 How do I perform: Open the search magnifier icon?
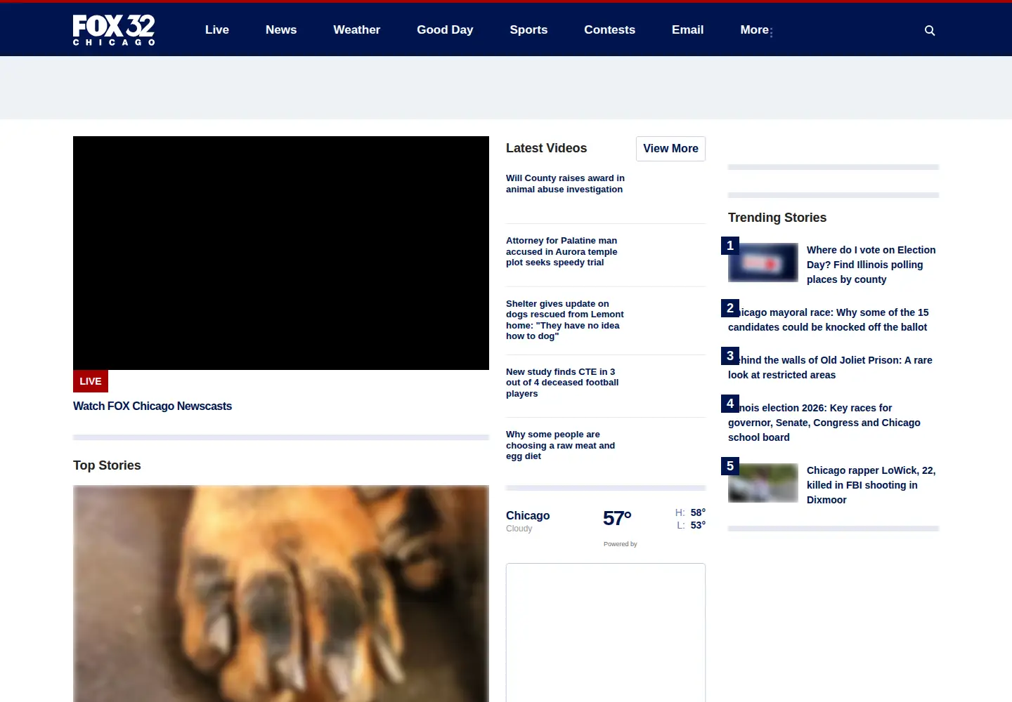pos(930,30)
